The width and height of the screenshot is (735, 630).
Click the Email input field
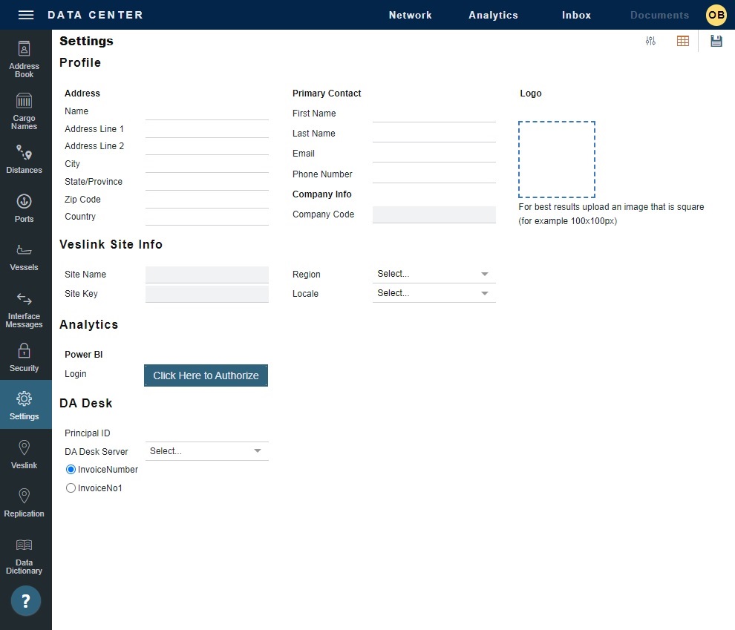click(x=434, y=154)
